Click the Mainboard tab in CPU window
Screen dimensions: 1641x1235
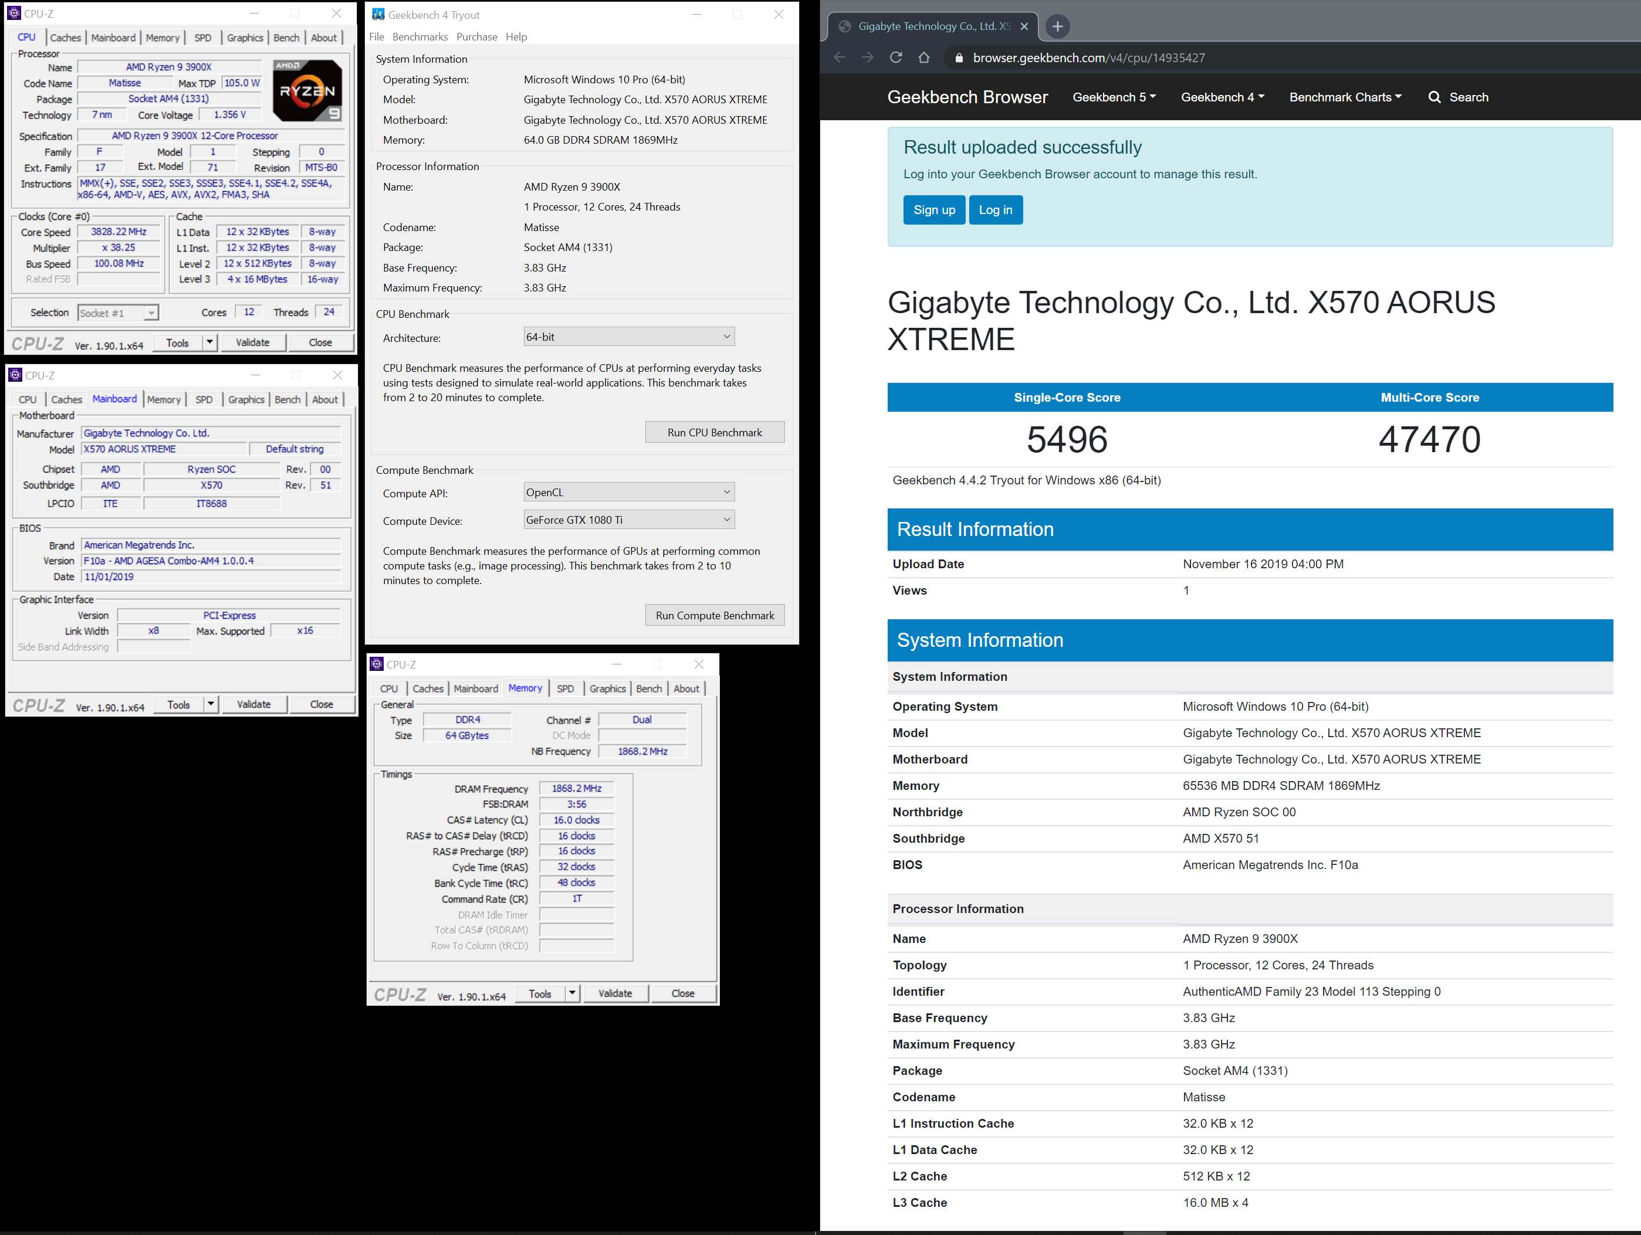tap(113, 38)
